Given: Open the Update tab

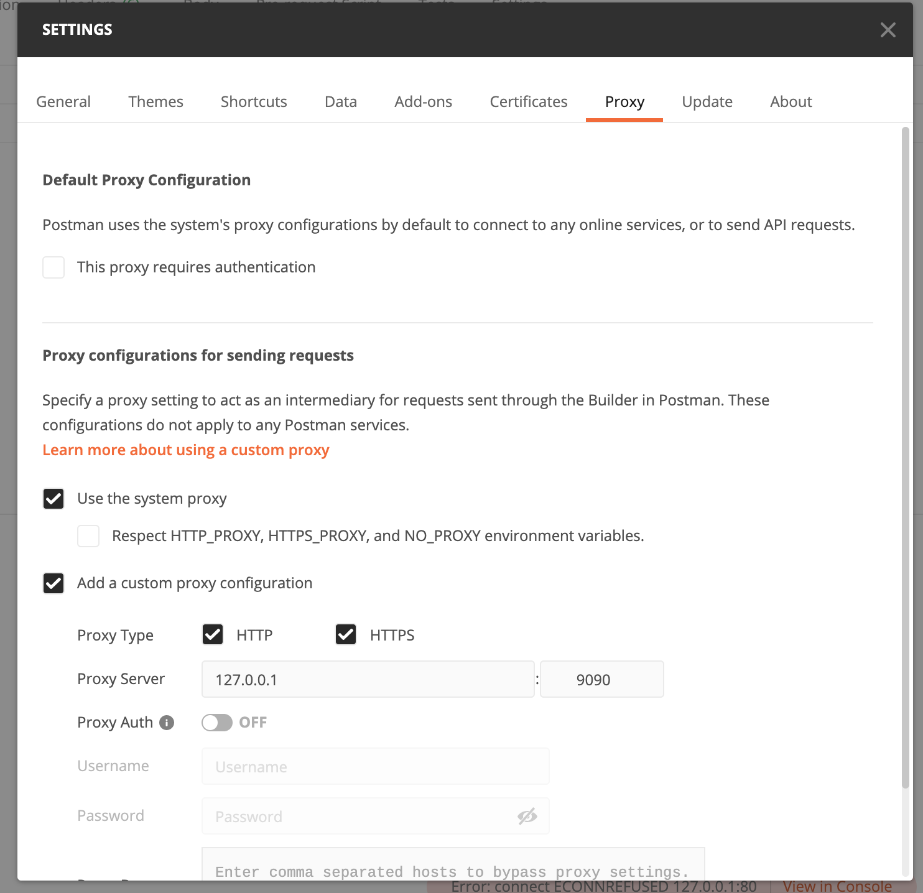Looking at the screenshot, I should 707,101.
